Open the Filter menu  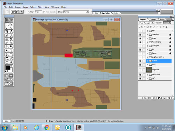tap(40, 7)
